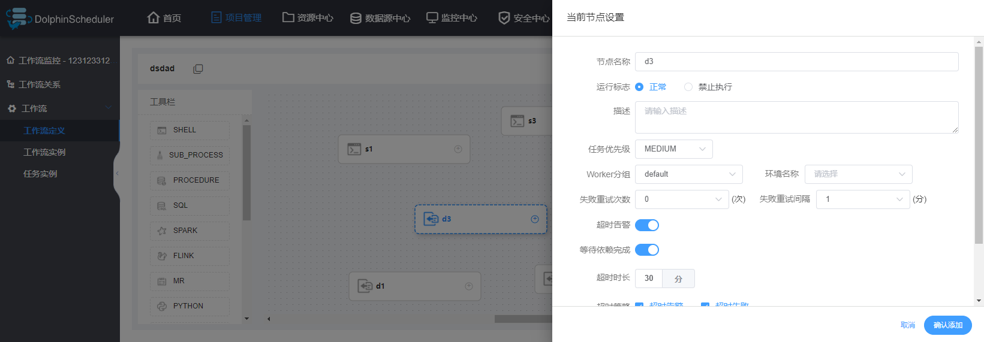The height and width of the screenshot is (342, 984).
Task: Expand the Worker分组 default dropdown
Action: coord(689,174)
